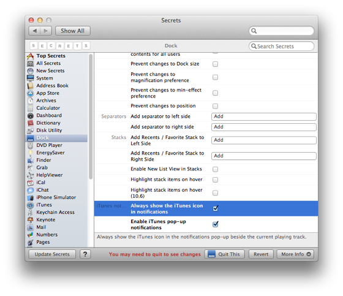Click the Top Secrets sidebar icon

pyautogui.click(x=31, y=56)
